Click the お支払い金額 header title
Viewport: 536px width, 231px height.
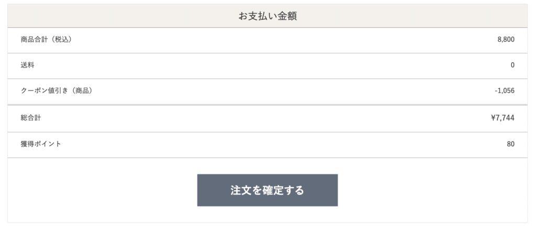tap(267, 16)
